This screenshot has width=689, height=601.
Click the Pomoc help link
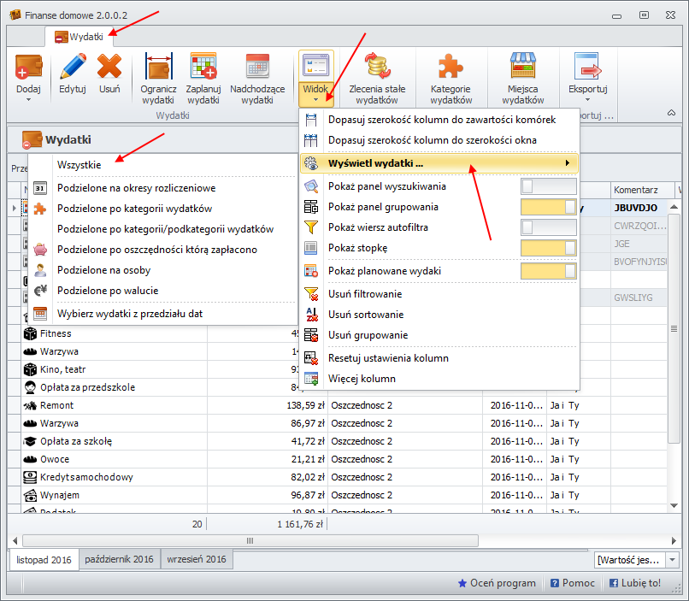pos(572,583)
